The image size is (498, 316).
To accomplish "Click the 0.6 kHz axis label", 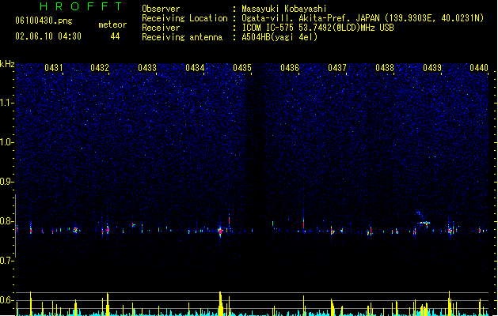I will 6,300.
